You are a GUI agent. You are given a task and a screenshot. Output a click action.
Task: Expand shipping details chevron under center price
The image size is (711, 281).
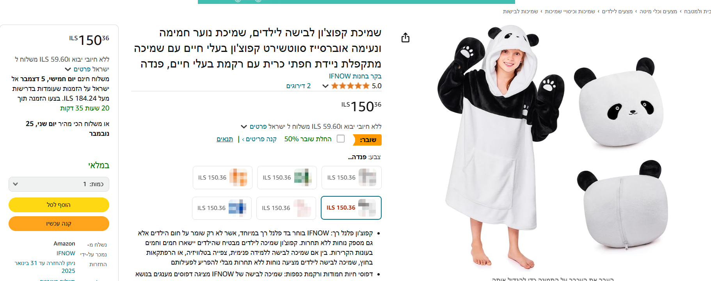[x=244, y=126]
